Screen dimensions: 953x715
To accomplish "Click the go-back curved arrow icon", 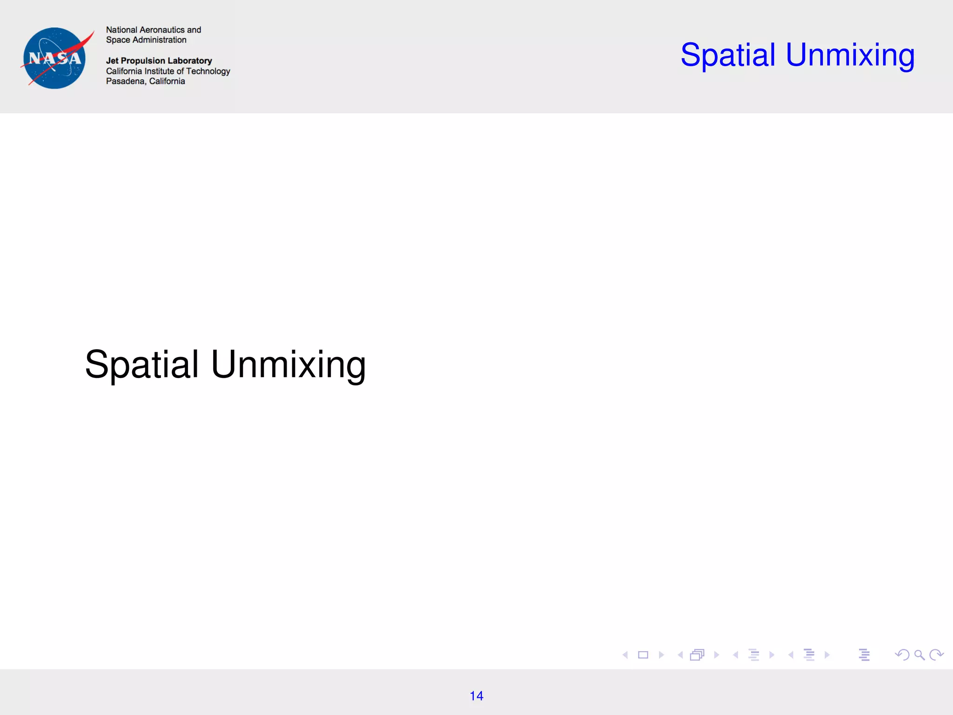I will (x=902, y=655).
